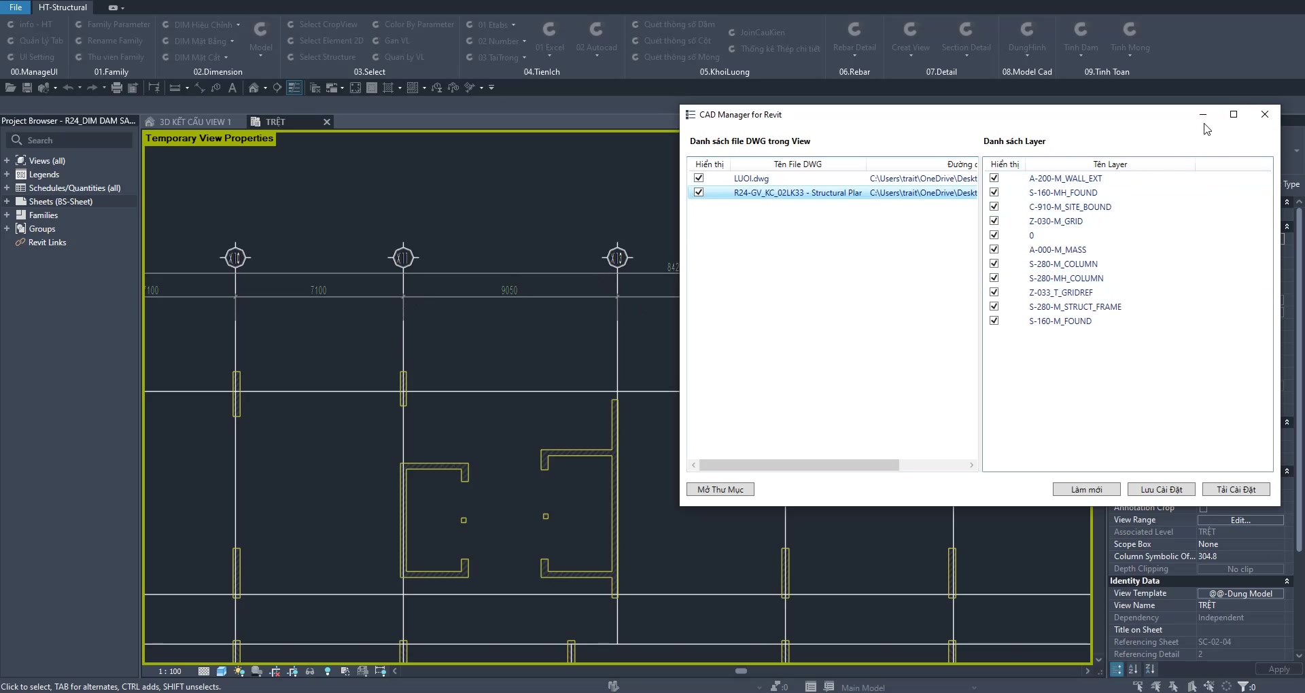Click the Thin Lines toggle icon
Screen dimensions: 1305x693
point(294,88)
